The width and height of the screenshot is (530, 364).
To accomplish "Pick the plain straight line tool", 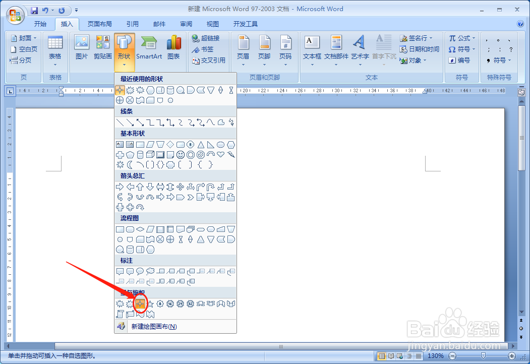I will point(120,123).
